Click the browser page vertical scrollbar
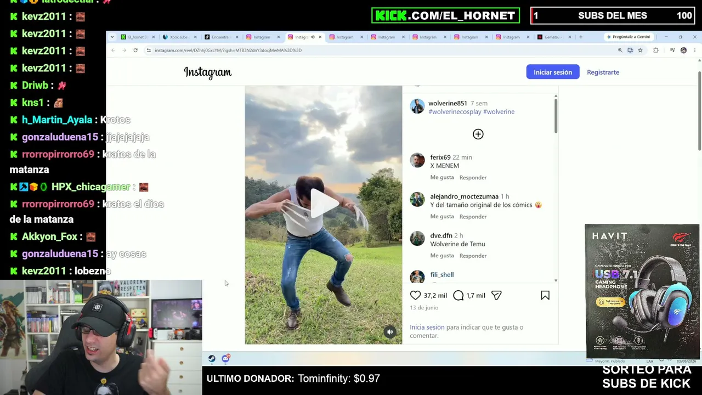 (699, 111)
